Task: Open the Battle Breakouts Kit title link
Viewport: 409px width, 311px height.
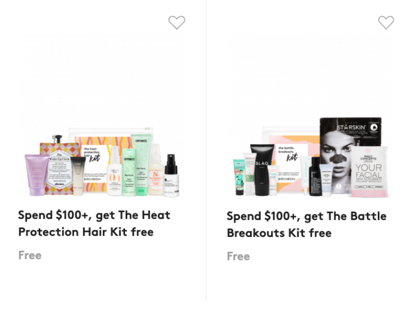Action: pos(306,225)
